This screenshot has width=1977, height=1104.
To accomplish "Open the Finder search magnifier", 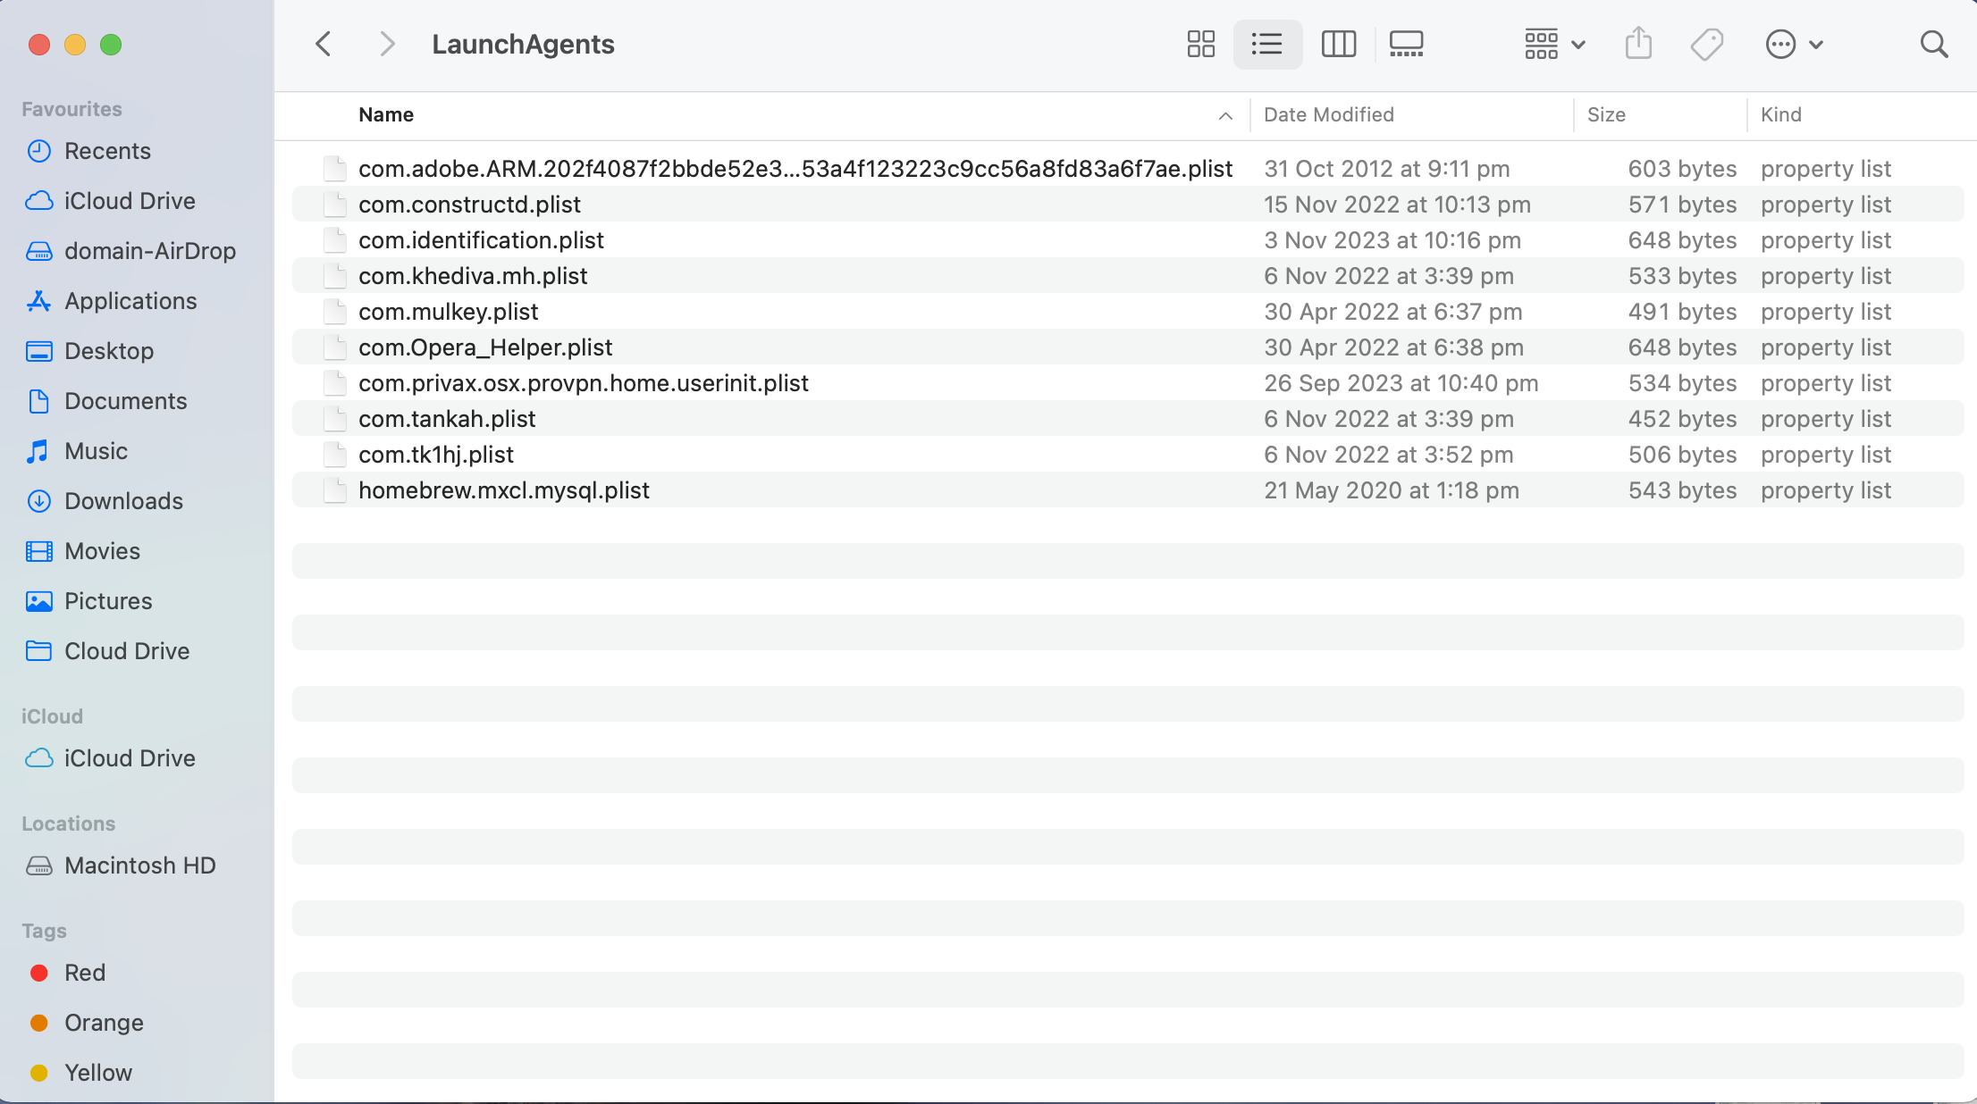I will coord(1933,44).
